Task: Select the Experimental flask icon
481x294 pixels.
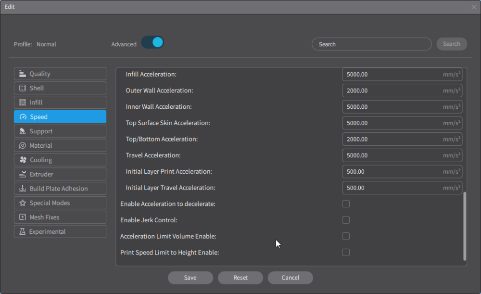Action: [x=22, y=232]
